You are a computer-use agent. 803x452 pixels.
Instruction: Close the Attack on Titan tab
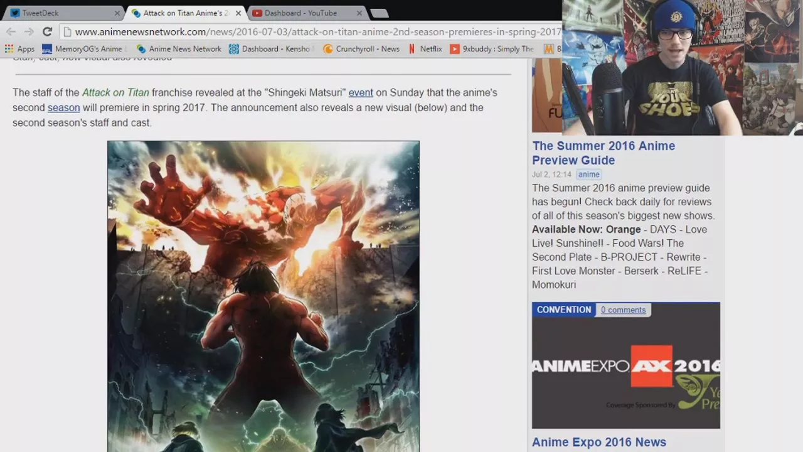click(x=238, y=13)
